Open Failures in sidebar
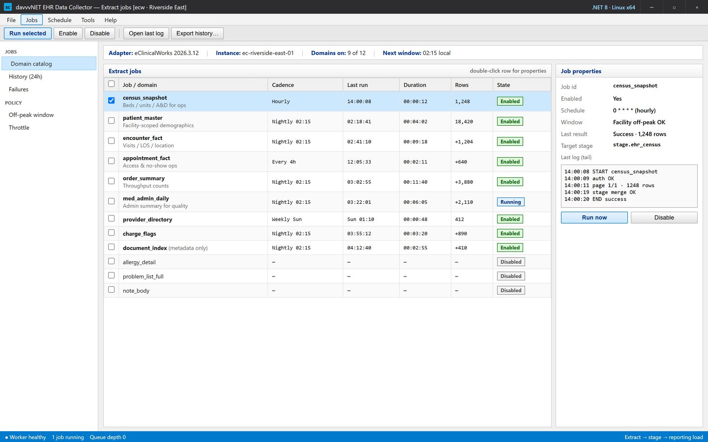 point(49,89)
